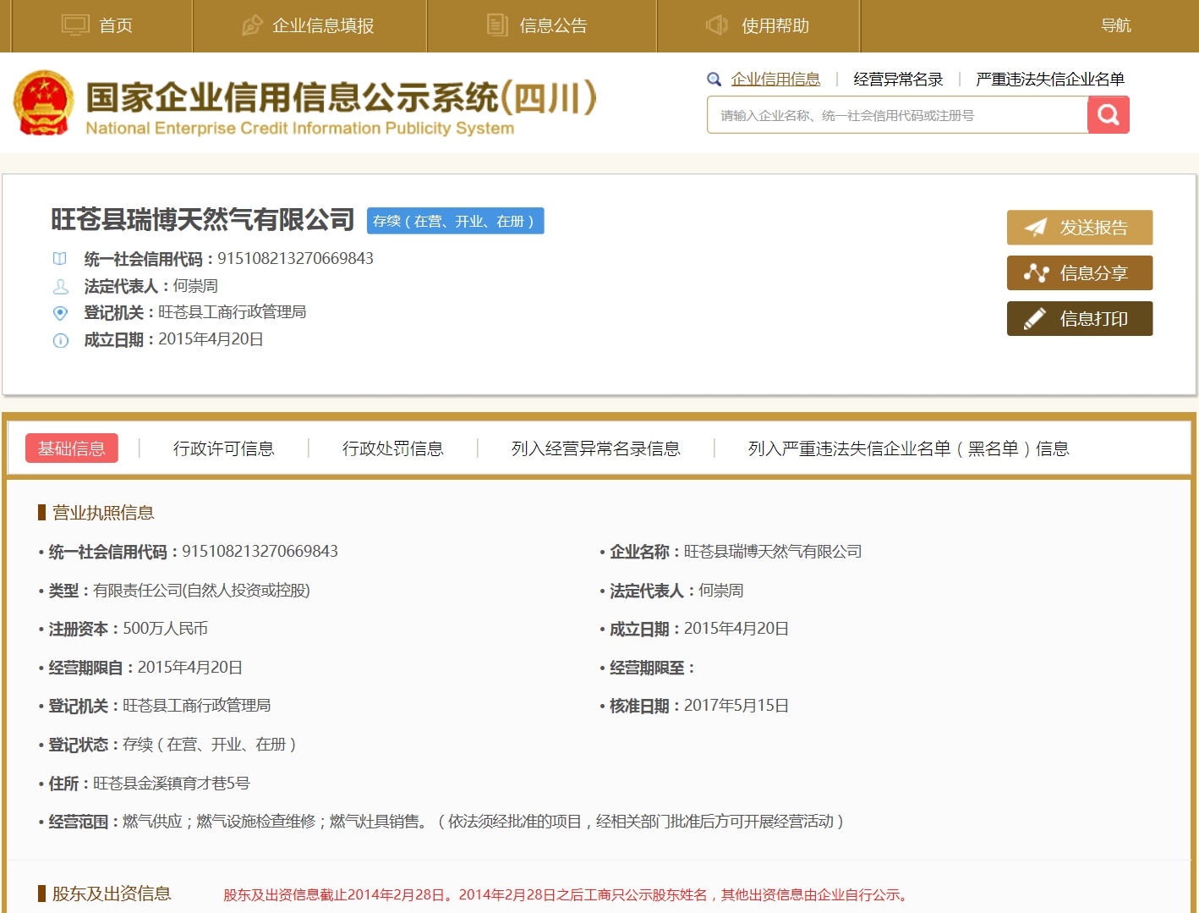
Task: Click the pencil icon on 信息打印
Action: coord(1036,319)
